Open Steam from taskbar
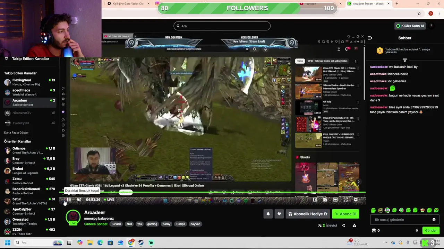The height and width of the screenshot is (249, 444). (141, 242)
